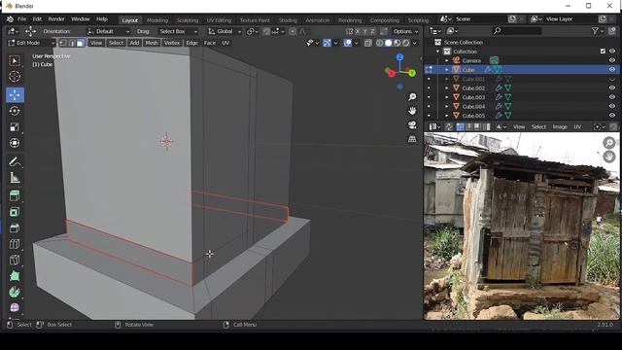Switch to solid viewport shading

click(389, 43)
